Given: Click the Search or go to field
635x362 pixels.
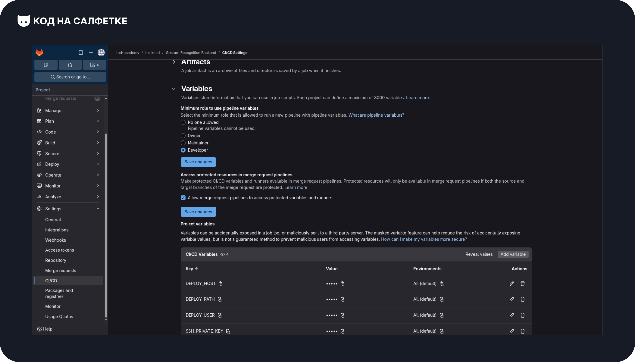Looking at the screenshot, I should pos(70,77).
